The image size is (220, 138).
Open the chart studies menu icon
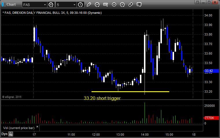(x=97, y=5)
